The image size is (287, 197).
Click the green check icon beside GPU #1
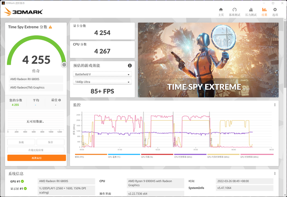(x=22, y=181)
